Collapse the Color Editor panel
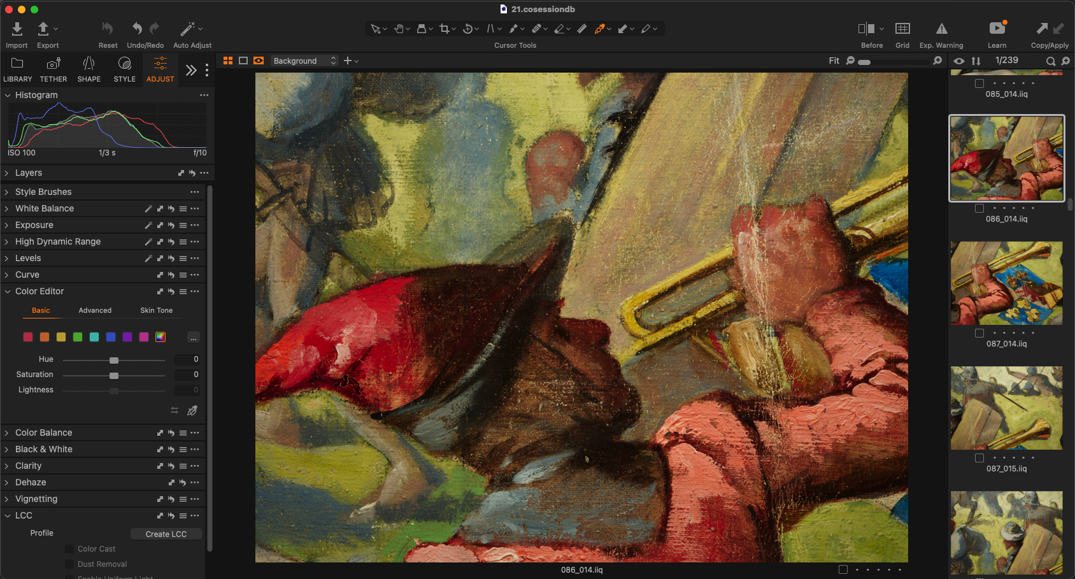The image size is (1075, 579). (8, 291)
